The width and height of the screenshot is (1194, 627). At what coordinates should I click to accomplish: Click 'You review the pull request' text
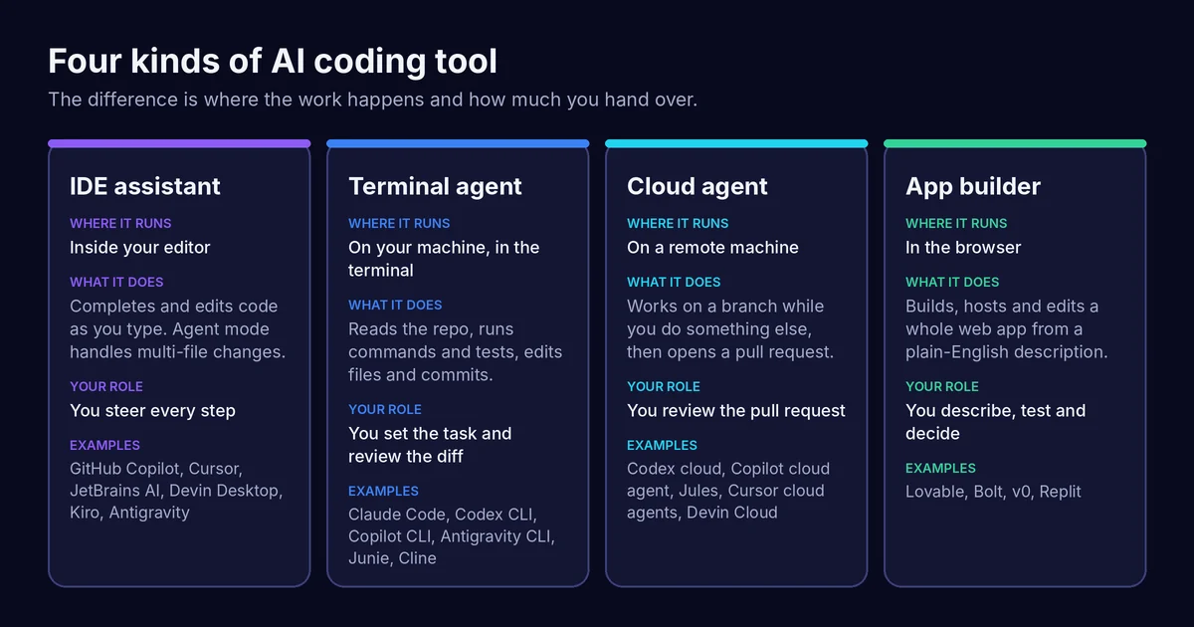(736, 410)
